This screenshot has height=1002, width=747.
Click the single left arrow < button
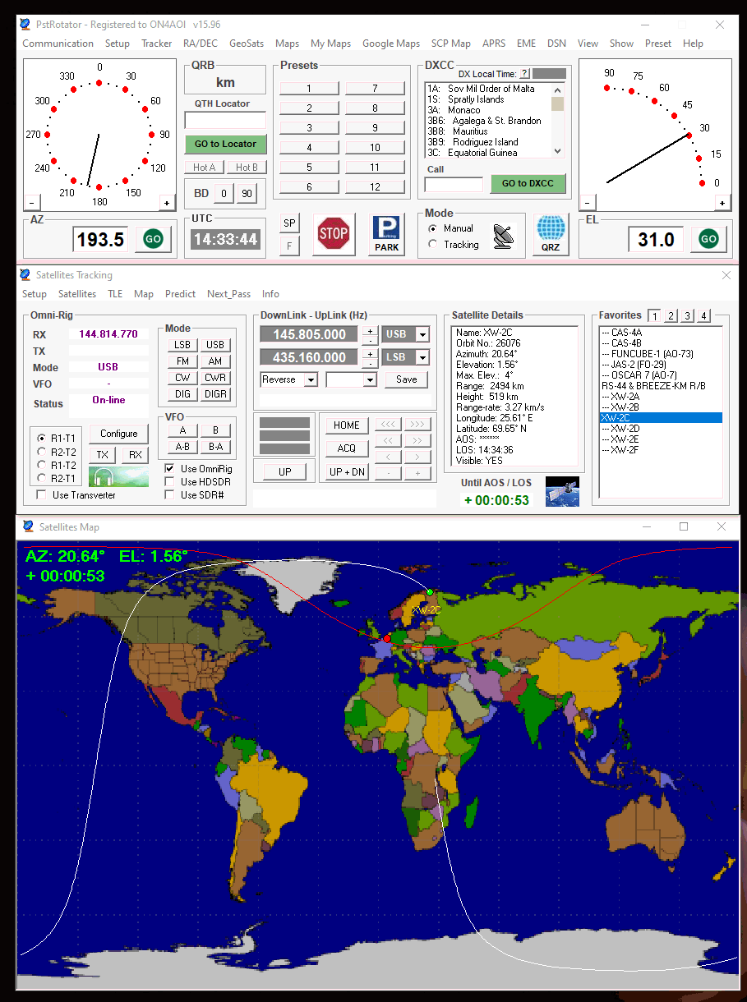click(388, 457)
